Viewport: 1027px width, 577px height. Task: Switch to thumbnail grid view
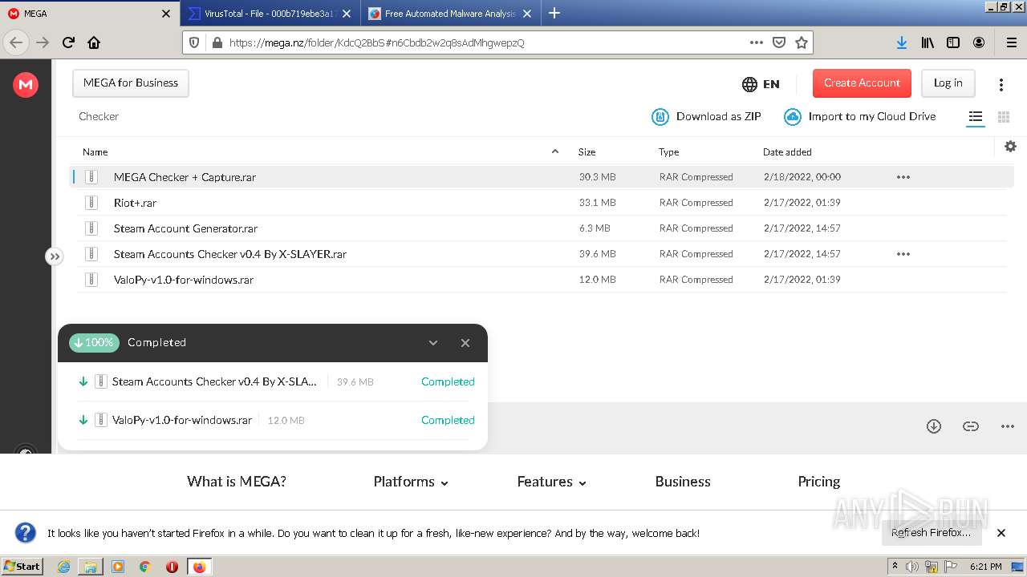pyautogui.click(x=1003, y=117)
